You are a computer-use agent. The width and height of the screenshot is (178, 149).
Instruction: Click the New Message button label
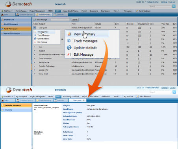click(42, 20)
